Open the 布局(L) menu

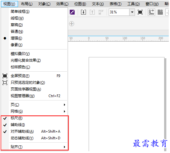(x=27, y=4)
